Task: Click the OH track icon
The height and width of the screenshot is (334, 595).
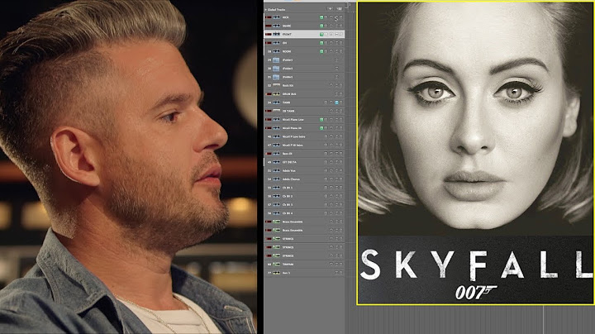Action: 276,43
